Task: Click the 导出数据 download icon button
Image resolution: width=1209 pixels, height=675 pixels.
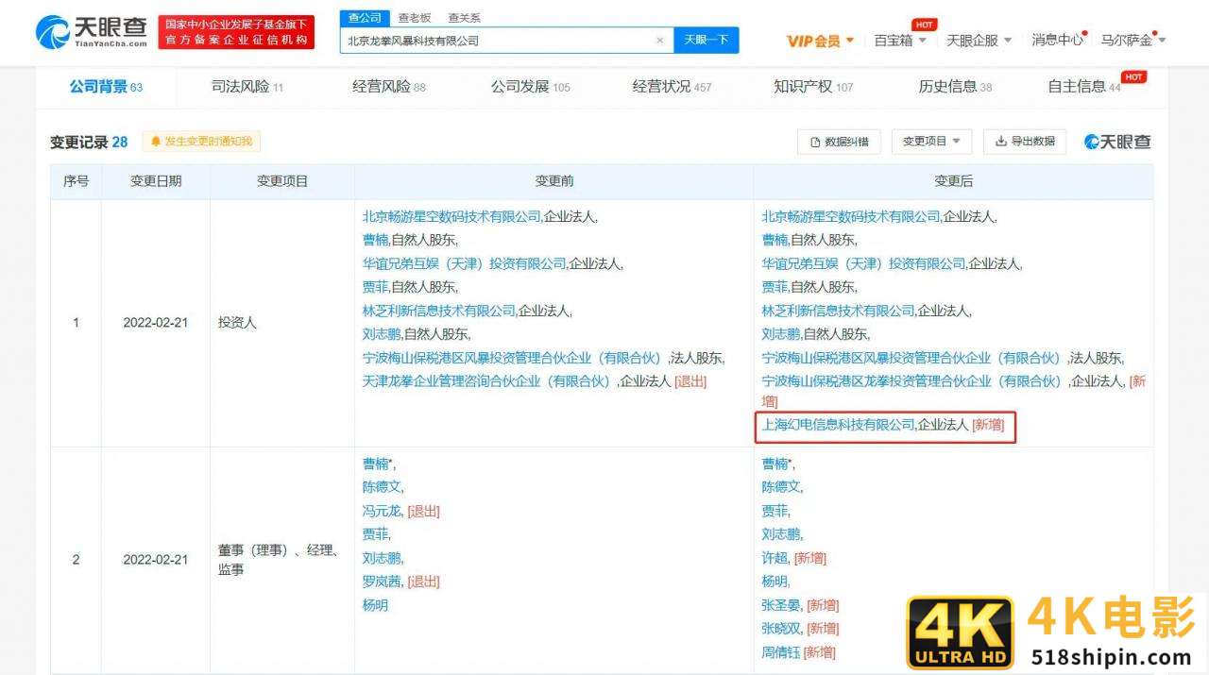Action: click(x=1024, y=142)
